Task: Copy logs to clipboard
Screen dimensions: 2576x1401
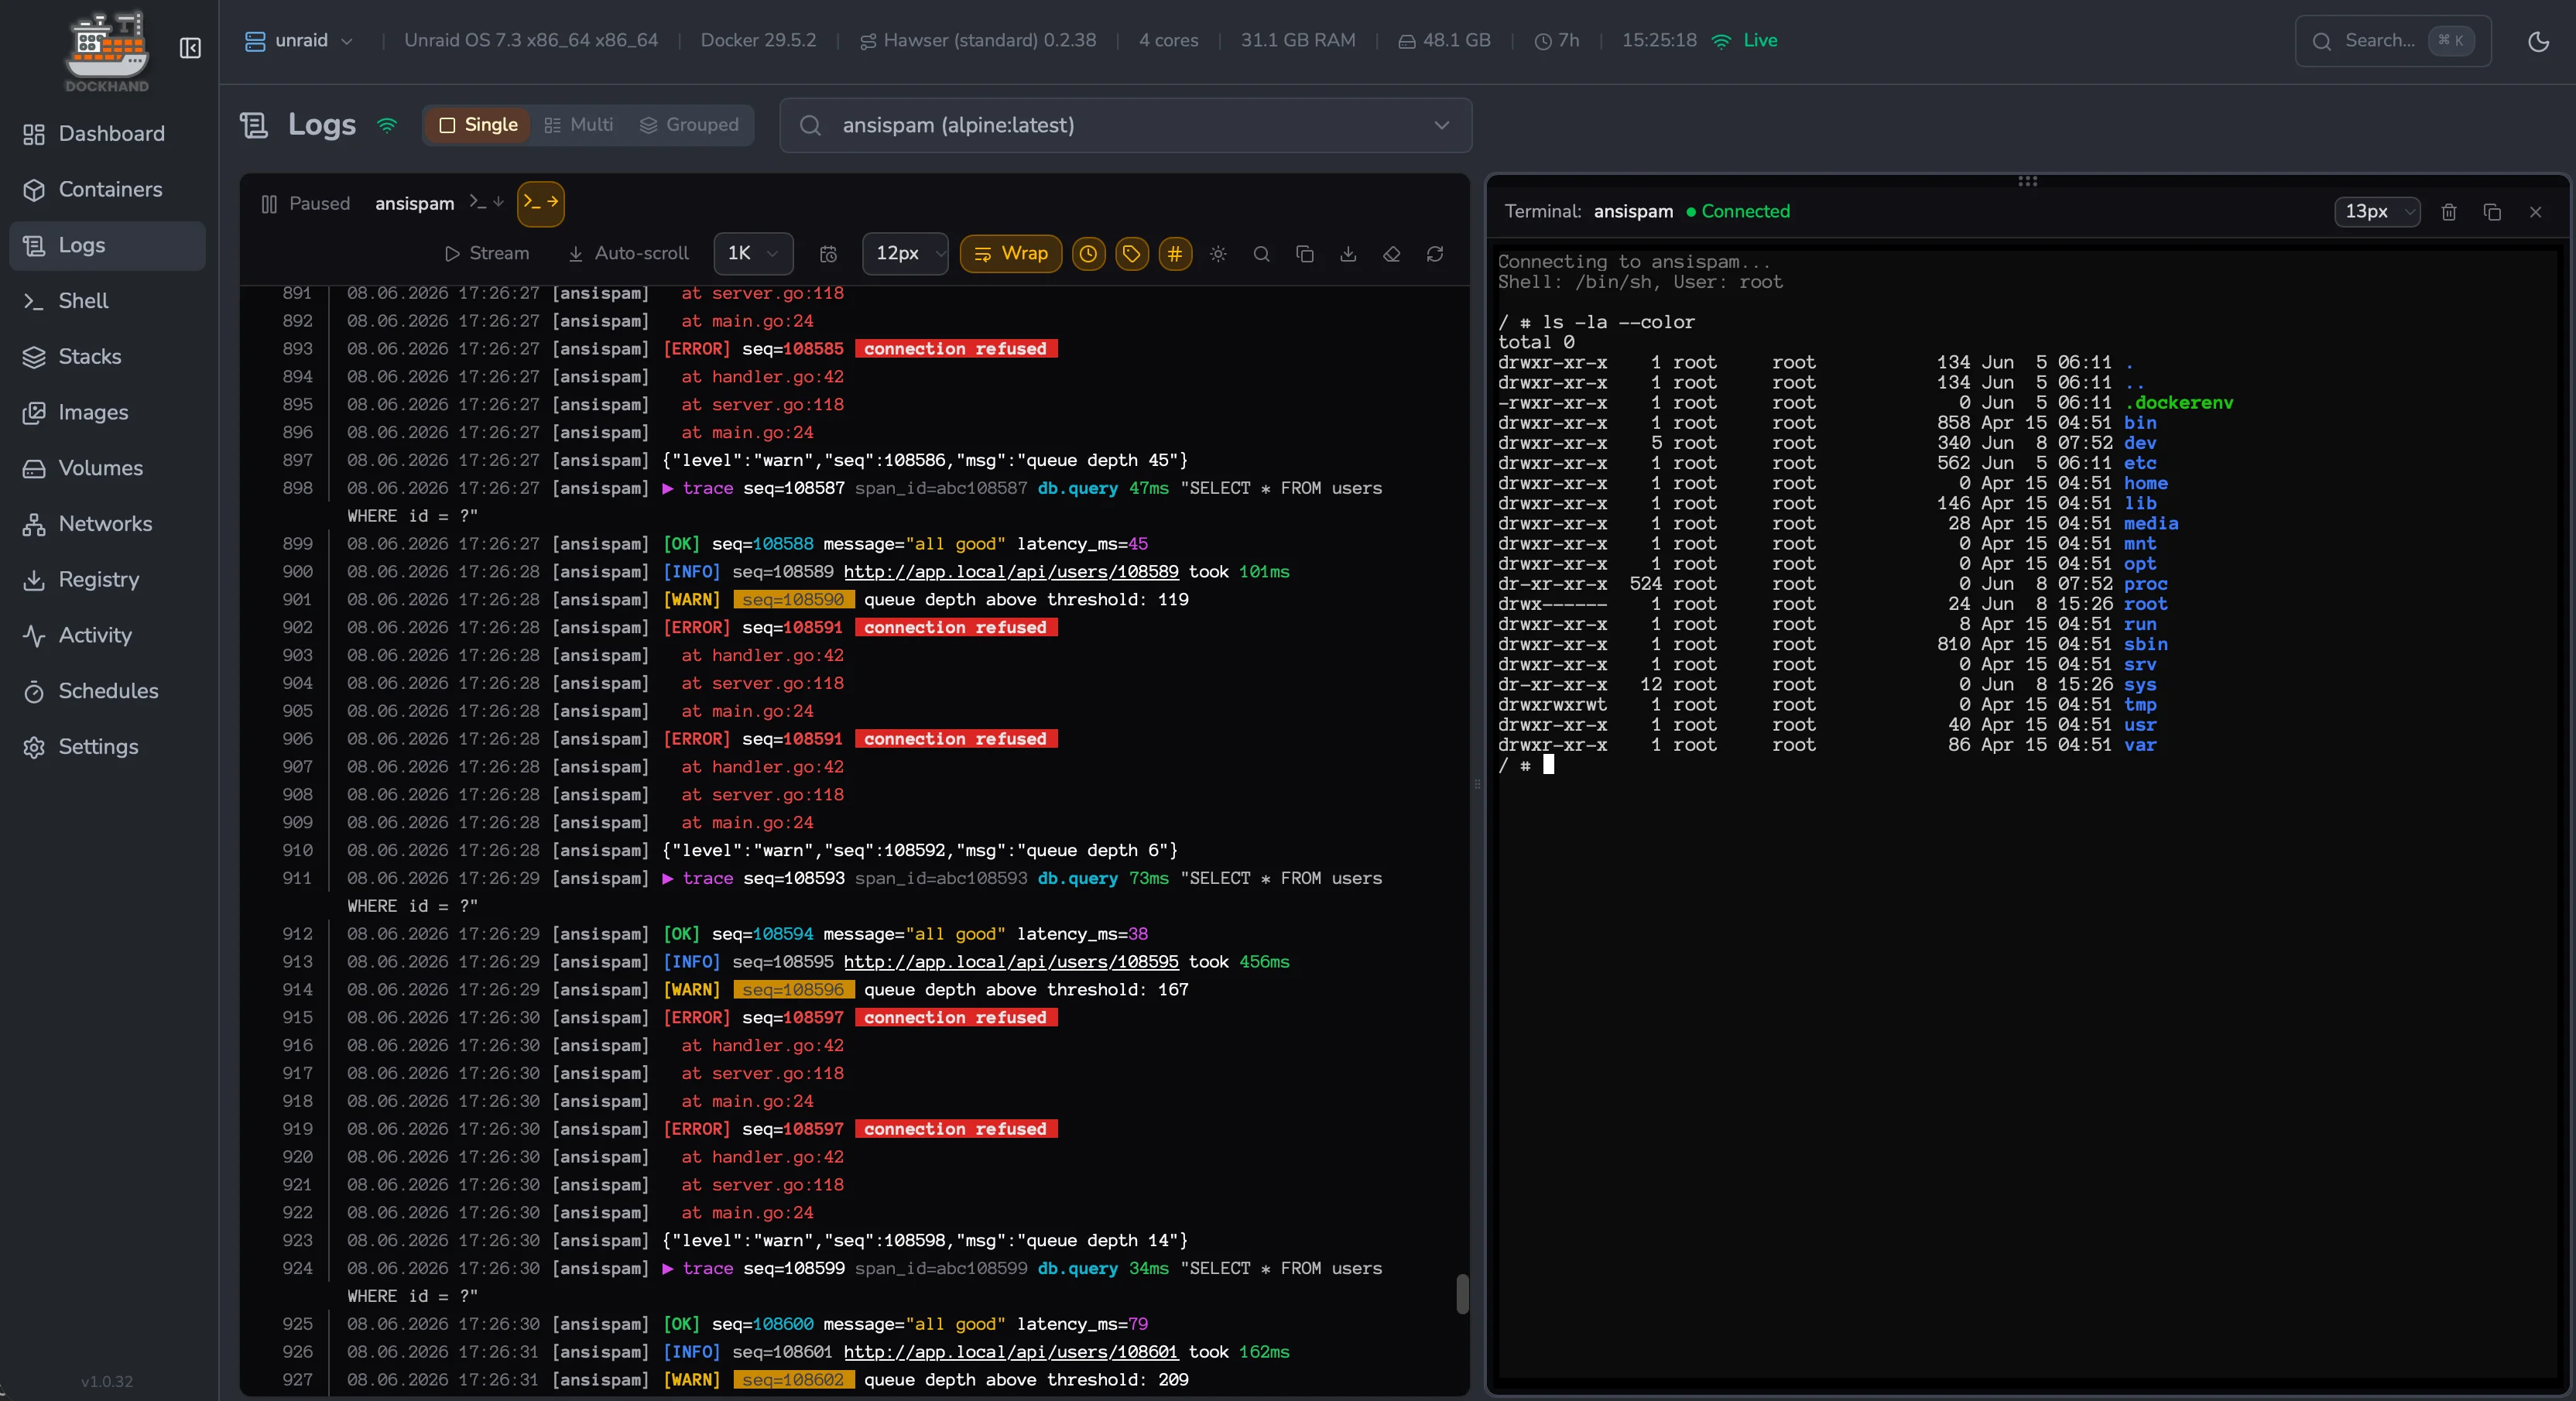Action: point(1305,254)
